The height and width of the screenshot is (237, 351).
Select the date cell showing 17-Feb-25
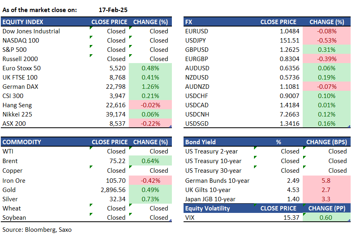[x=113, y=10]
